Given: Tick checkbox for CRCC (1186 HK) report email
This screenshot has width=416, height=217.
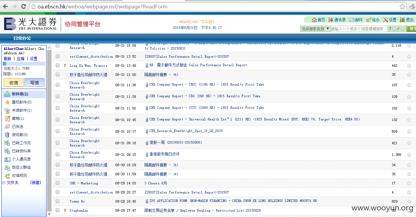Looking at the screenshot, I should 58,85.
